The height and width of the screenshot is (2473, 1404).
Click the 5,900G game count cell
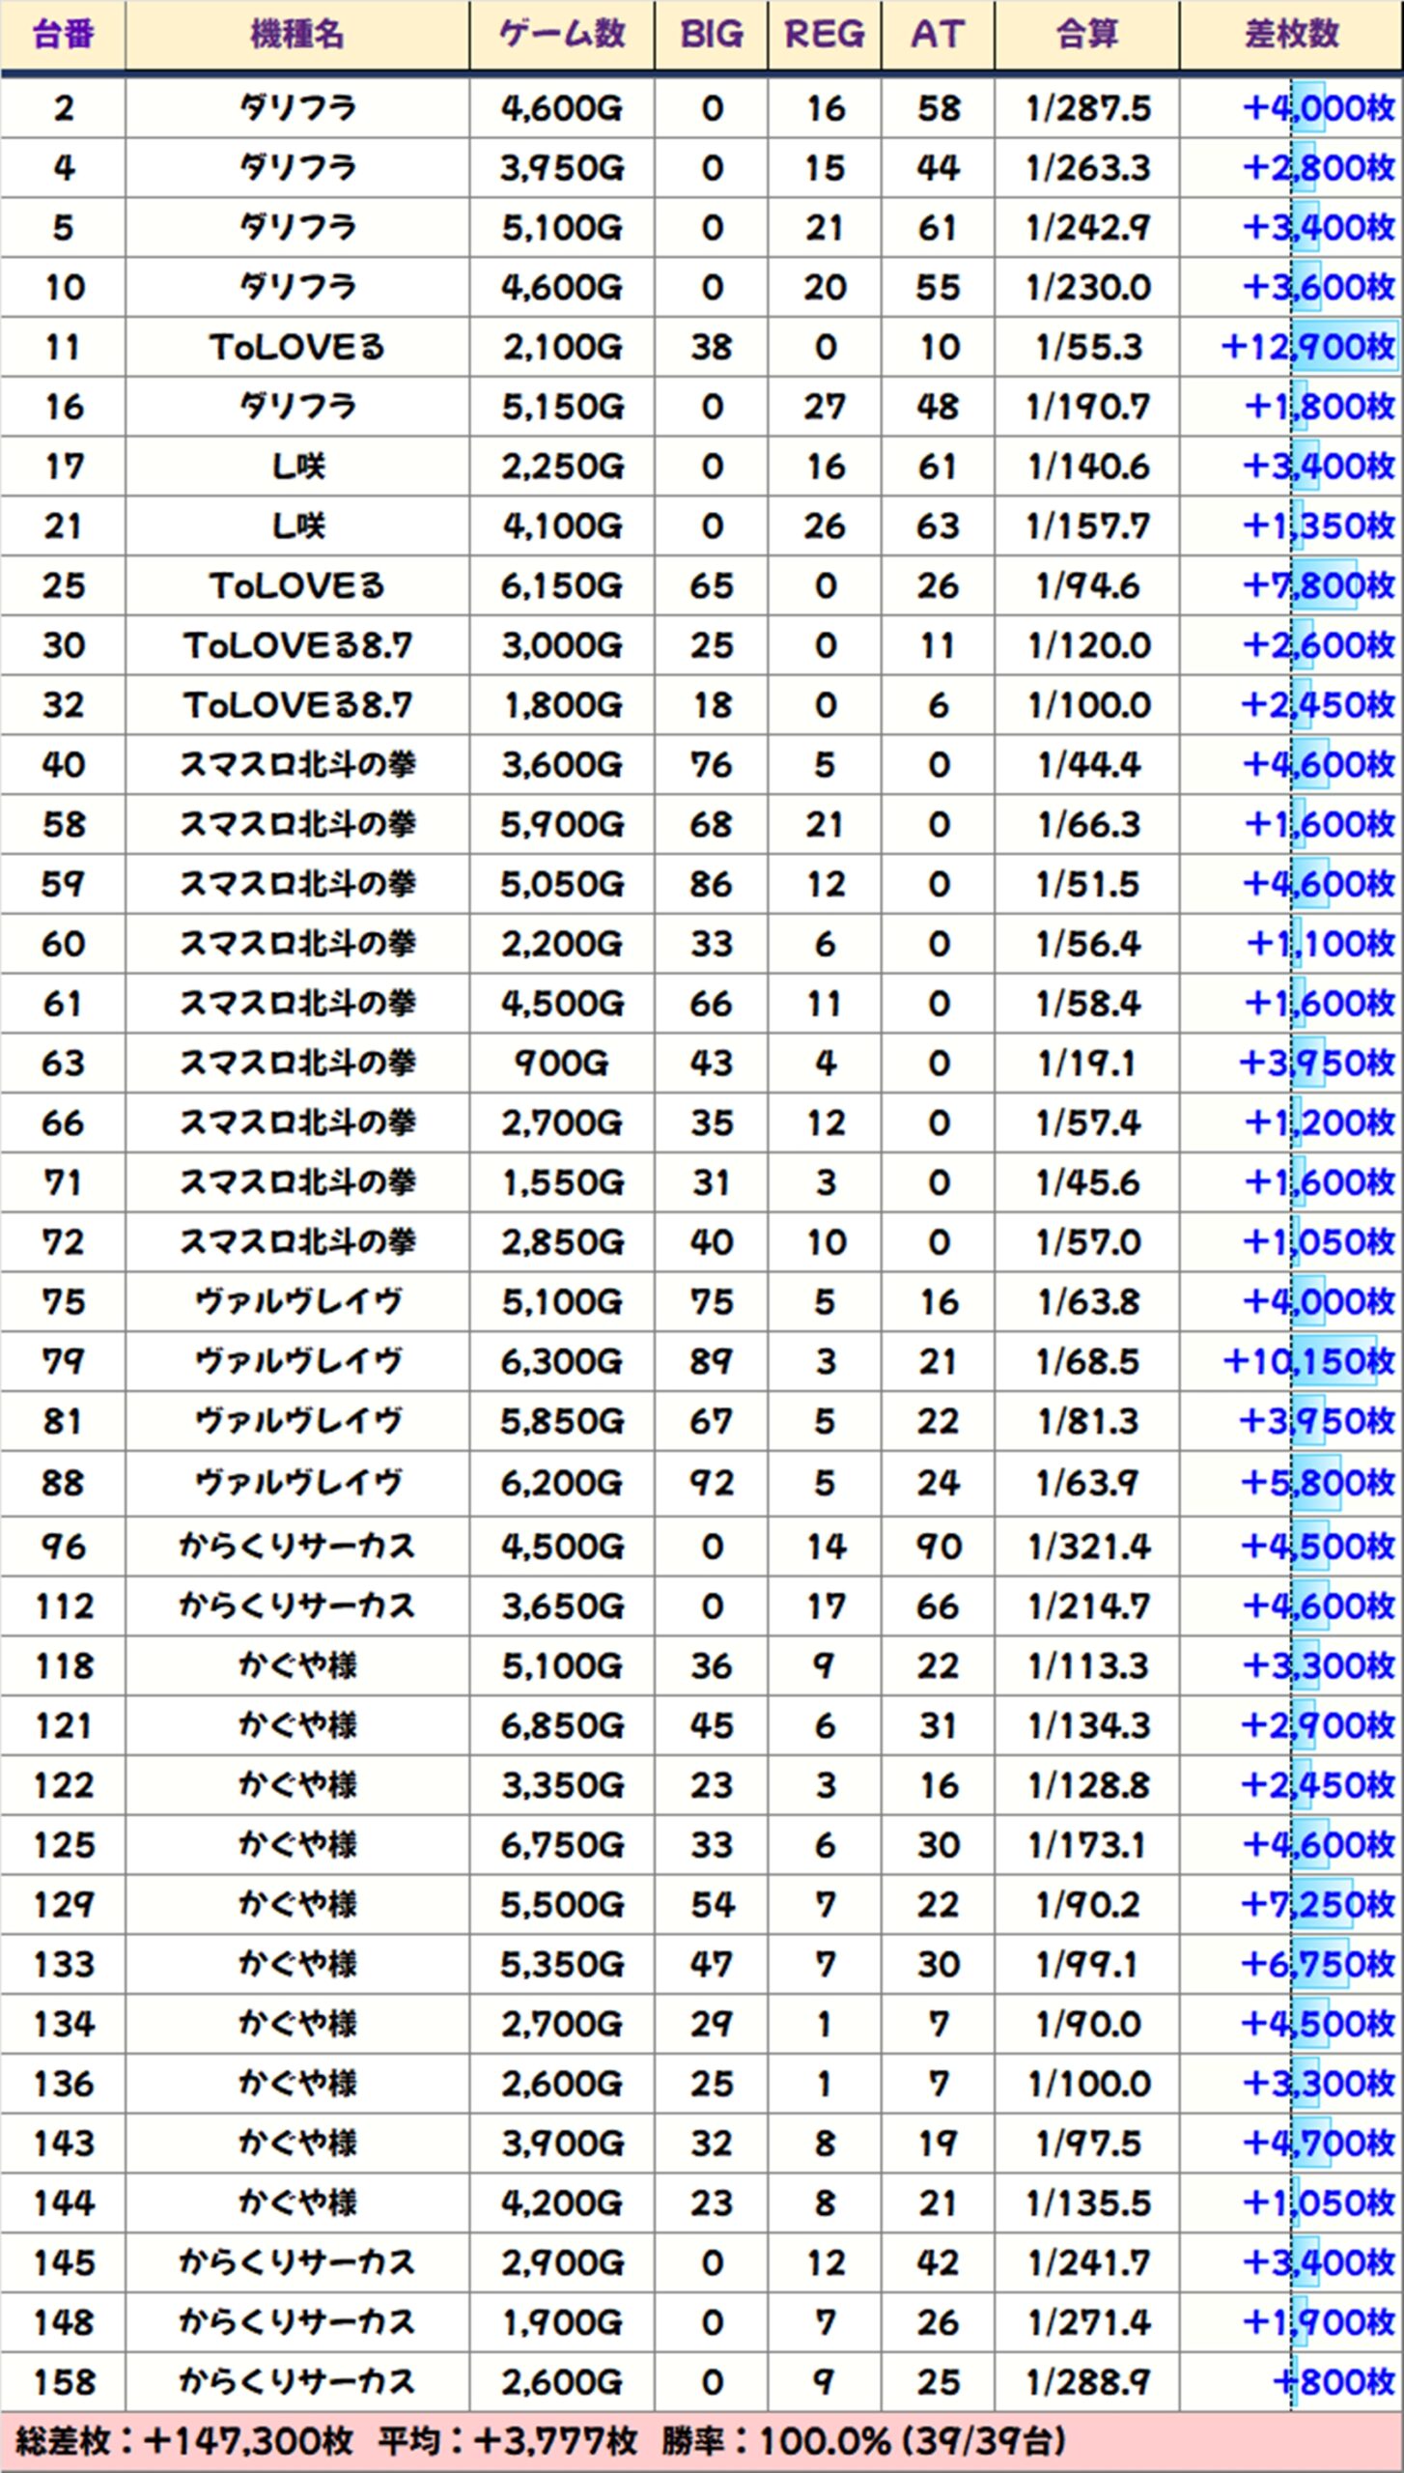click(562, 824)
